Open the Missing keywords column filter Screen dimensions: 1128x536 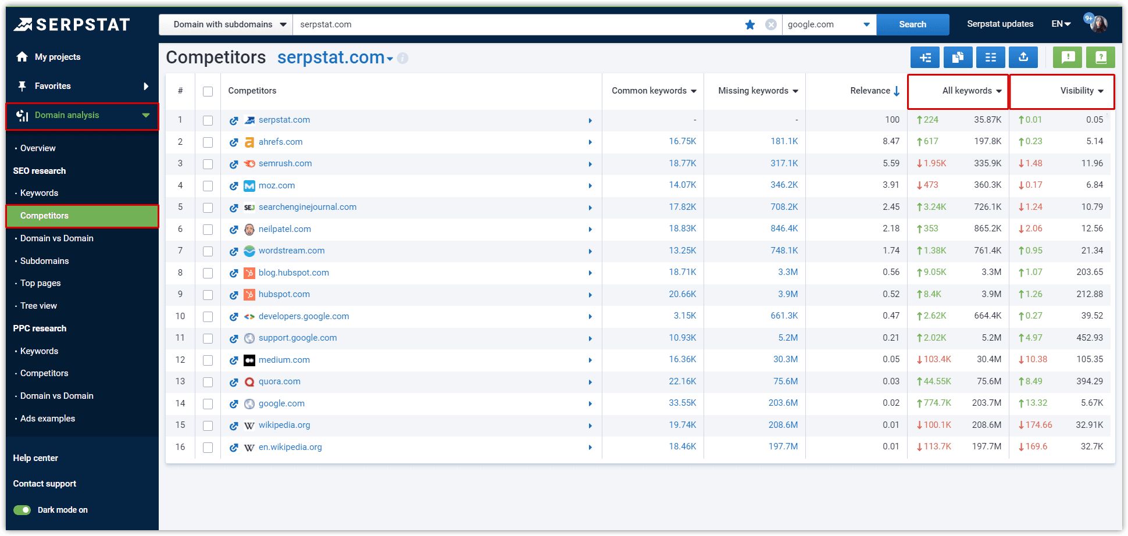(795, 91)
